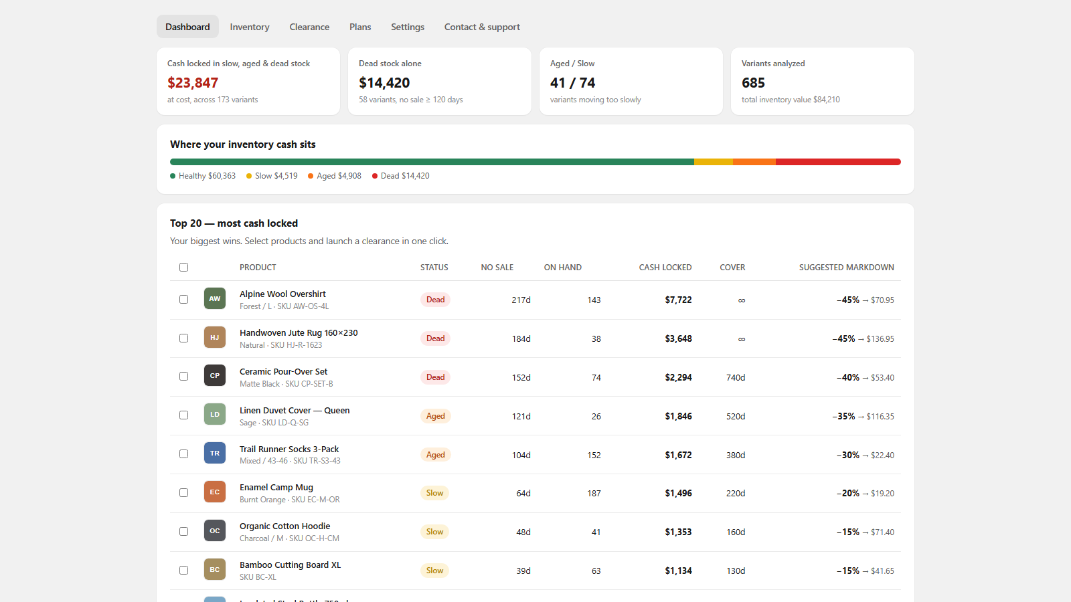
Task: Click the LD Linen Duvet Cover icon
Action: tap(214, 415)
